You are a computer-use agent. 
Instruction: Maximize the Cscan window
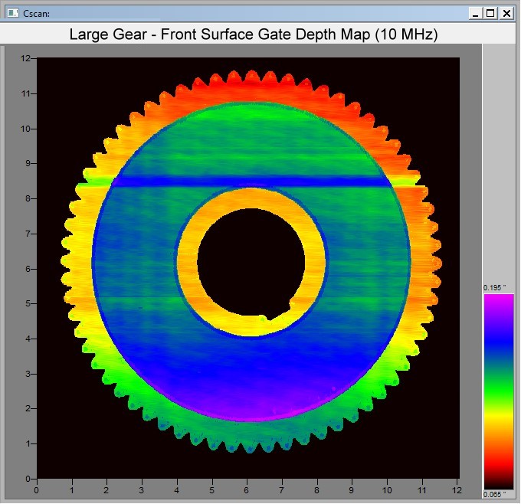pyautogui.click(x=490, y=14)
